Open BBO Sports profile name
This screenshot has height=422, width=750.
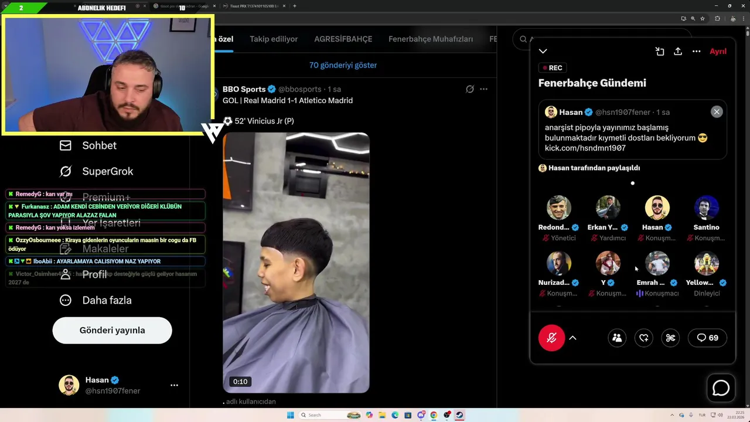[244, 89]
